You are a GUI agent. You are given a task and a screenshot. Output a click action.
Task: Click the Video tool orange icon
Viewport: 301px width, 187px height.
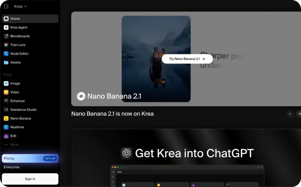coord(6,92)
